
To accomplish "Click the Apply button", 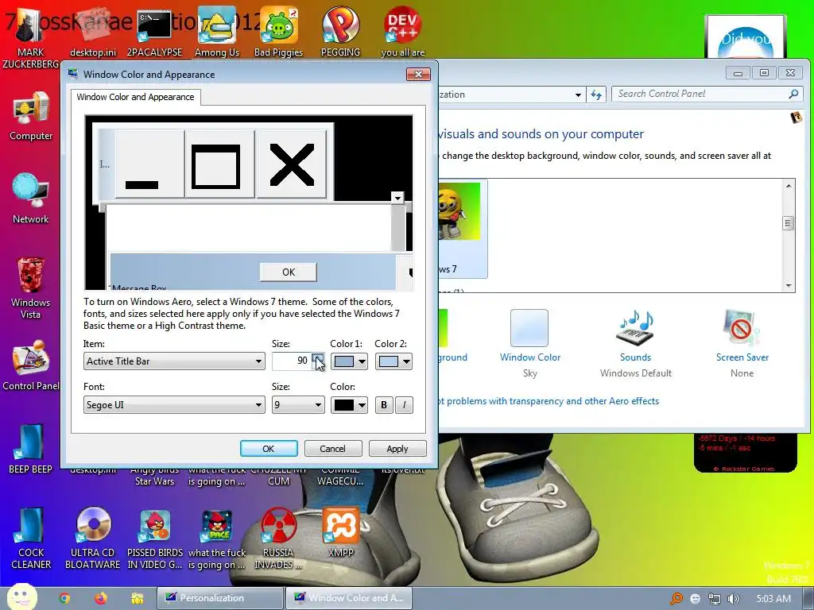I will pos(397,449).
